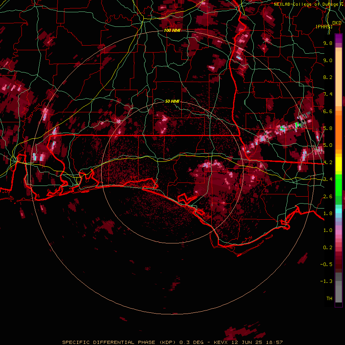Viewport: 345px width, 345px height.
Task: Click the 1.8 value on the color scale
Action: point(328,214)
